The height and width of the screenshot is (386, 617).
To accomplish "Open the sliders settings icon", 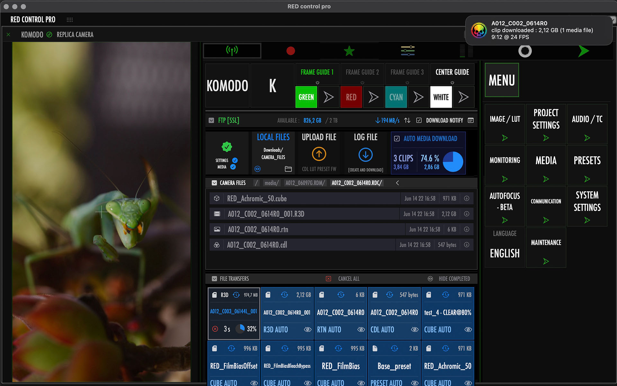I will pos(407,51).
